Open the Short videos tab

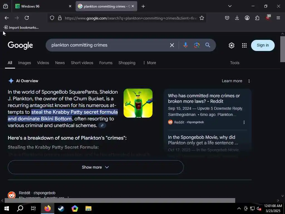click(82, 63)
